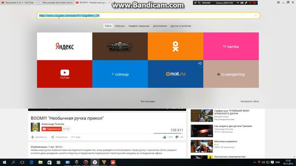Screen dimensions: 296x166
Task: Open the Другие устройства tab
Action: 181,26
